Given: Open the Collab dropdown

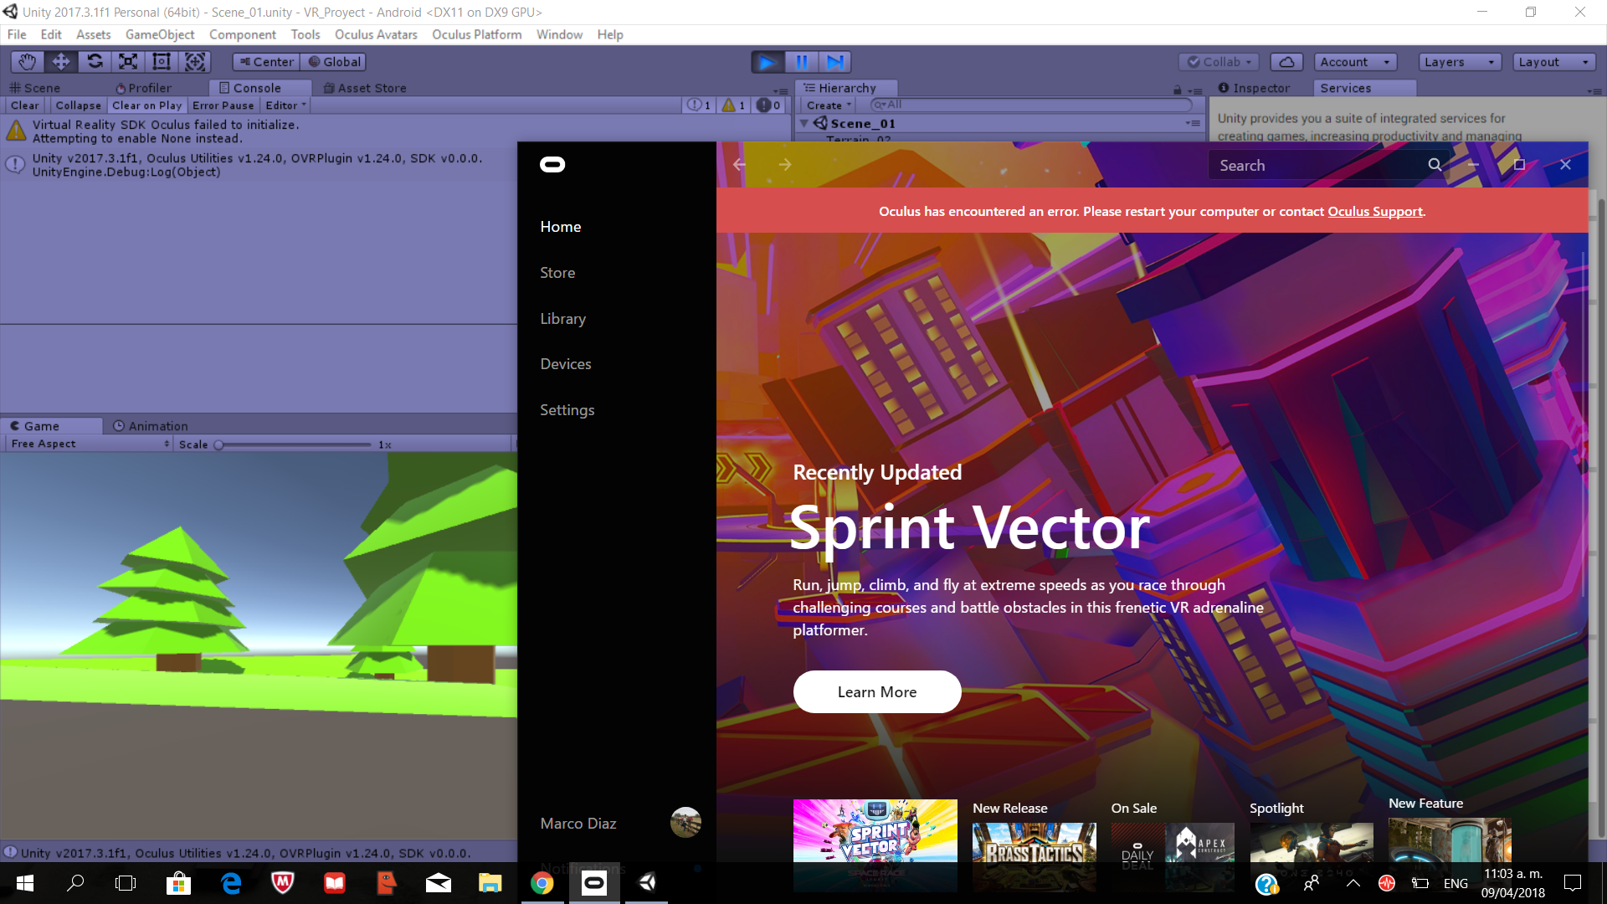Looking at the screenshot, I should (x=1219, y=62).
